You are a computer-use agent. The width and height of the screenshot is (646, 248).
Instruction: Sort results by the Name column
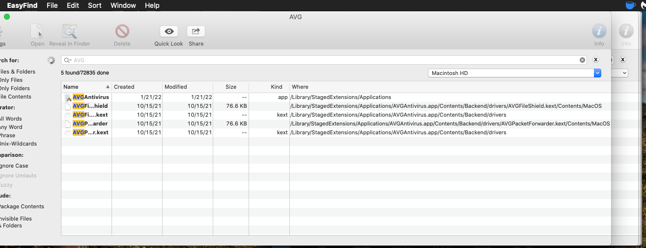click(x=86, y=87)
